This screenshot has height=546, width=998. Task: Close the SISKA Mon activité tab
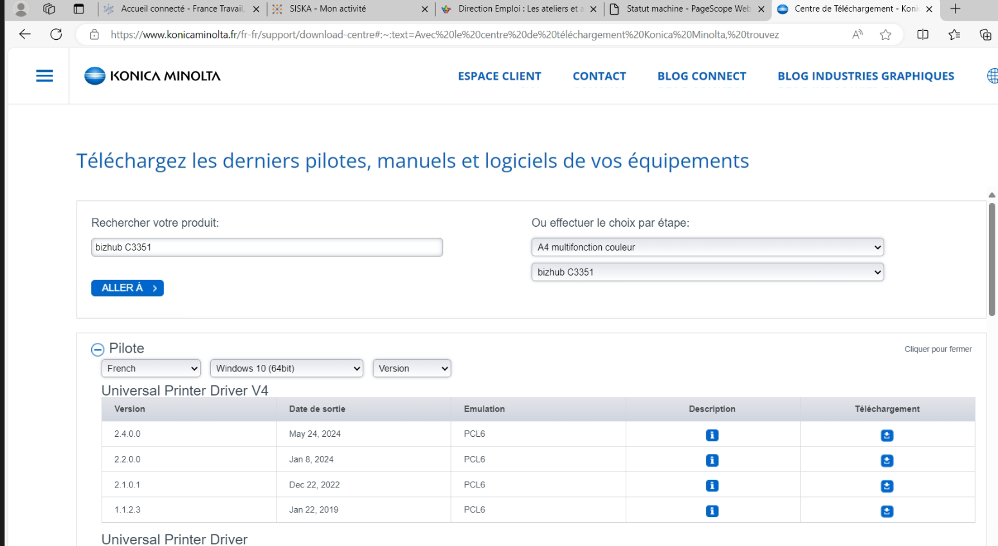tap(424, 9)
